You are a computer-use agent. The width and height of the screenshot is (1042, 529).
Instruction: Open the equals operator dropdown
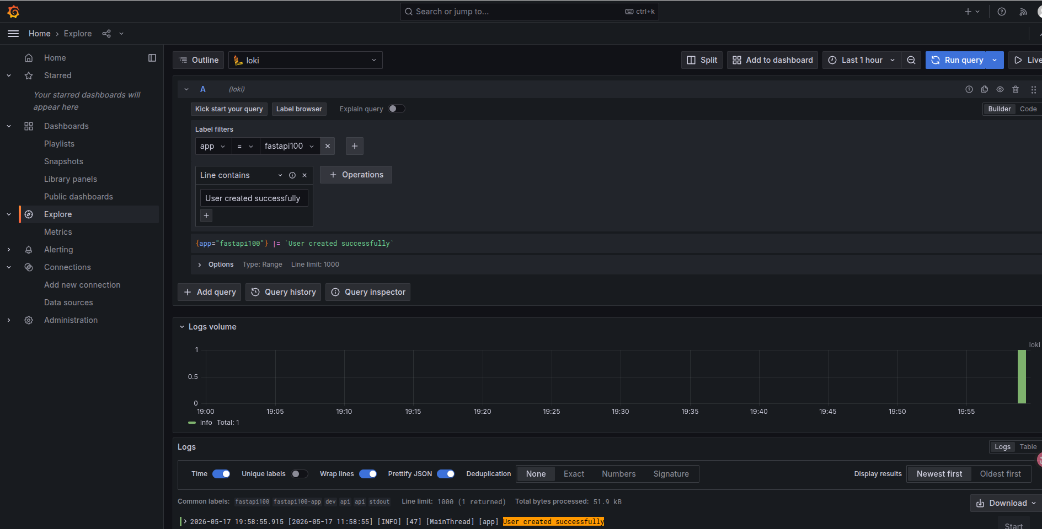[x=246, y=146]
